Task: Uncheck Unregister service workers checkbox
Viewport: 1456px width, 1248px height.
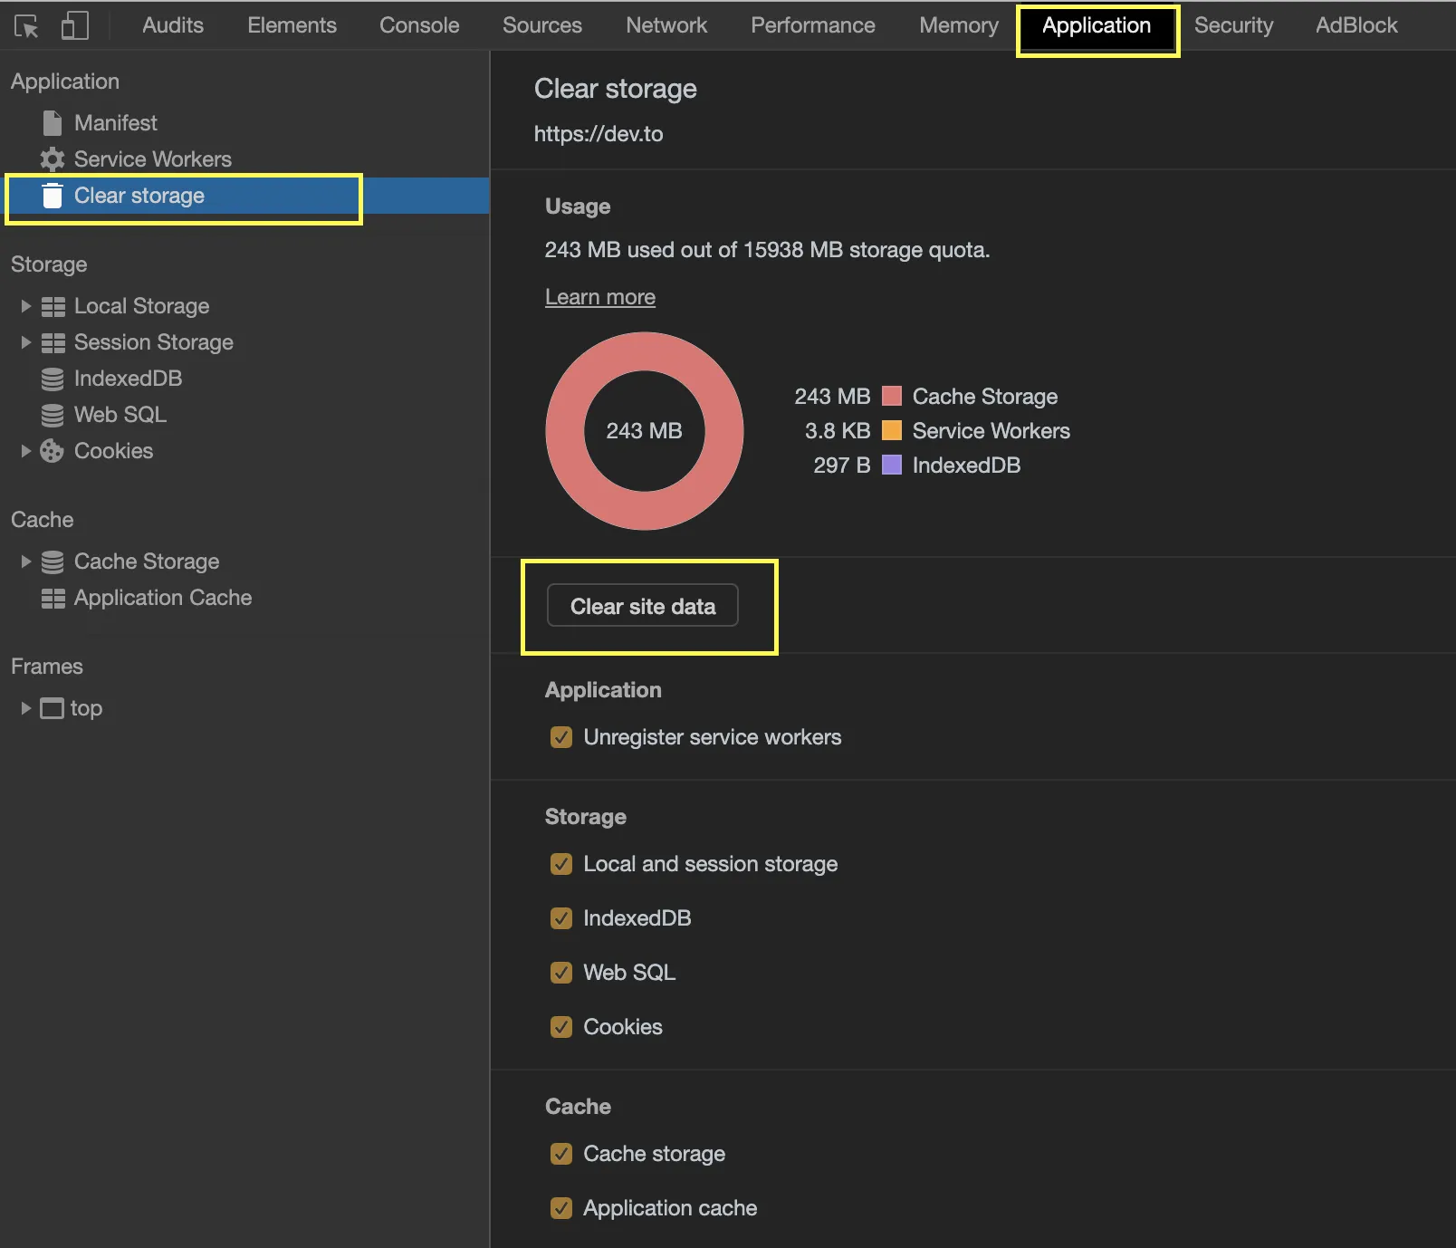Action: (561, 737)
